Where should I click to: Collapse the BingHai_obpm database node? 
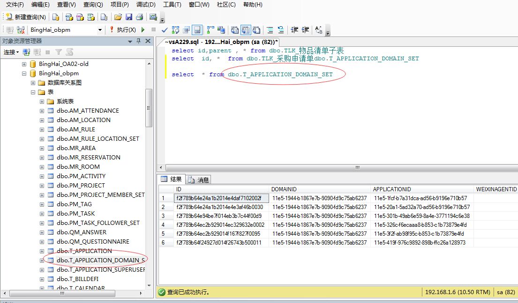(x=24, y=73)
